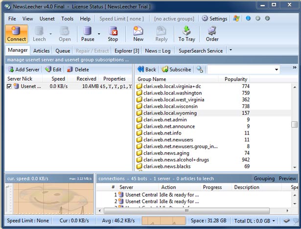Sort by the Group Name column header

click(177, 79)
